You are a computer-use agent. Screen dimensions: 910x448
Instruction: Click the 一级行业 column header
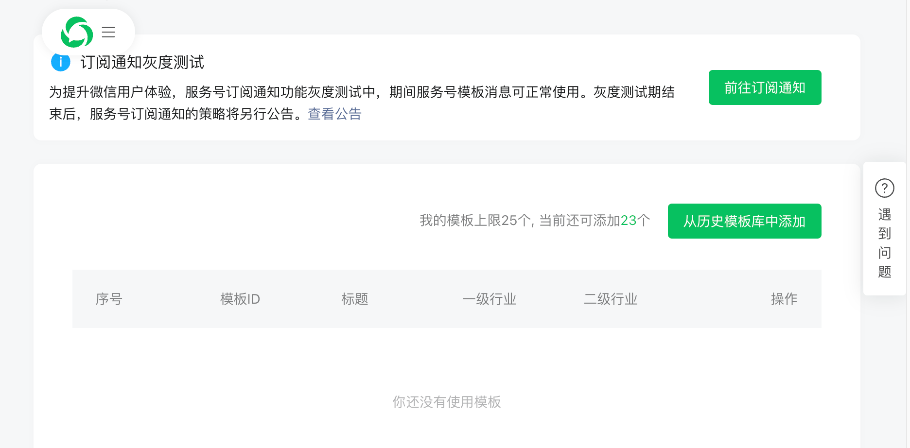pos(490,299)
